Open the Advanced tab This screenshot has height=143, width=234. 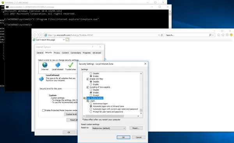(97, 53)
